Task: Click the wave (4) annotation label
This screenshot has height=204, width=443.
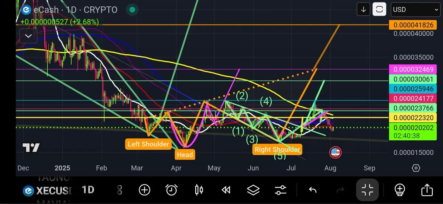Action: (x=266, y=101)
